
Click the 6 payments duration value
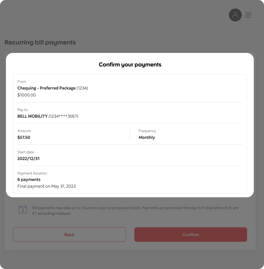click(x=29, y=179)
